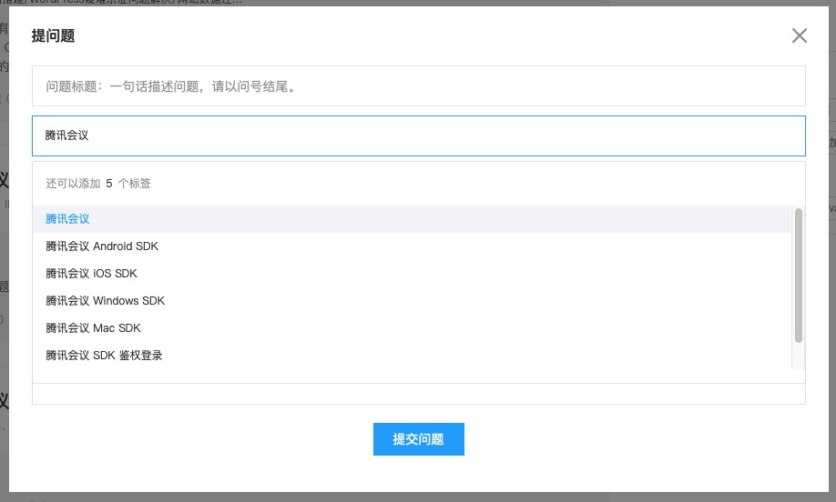
Task: Click the tag suggestion list scrollbar
Action: click(798, 276)
